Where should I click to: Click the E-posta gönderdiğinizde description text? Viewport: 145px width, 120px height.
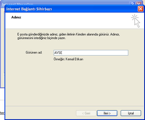click(x=68, y=36)
